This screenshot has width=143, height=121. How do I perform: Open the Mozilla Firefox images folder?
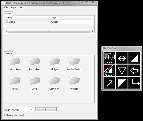click(74, 64)
